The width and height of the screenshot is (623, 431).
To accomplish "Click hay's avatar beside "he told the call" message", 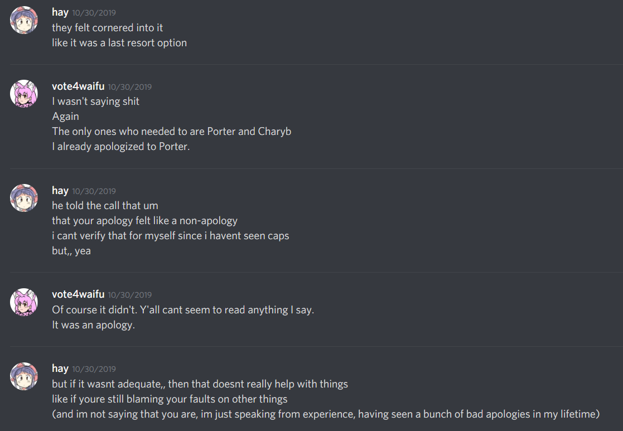I will pos(24,198).
